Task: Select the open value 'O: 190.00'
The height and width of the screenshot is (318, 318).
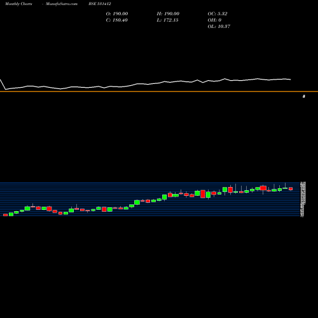Action: point(117,14)
